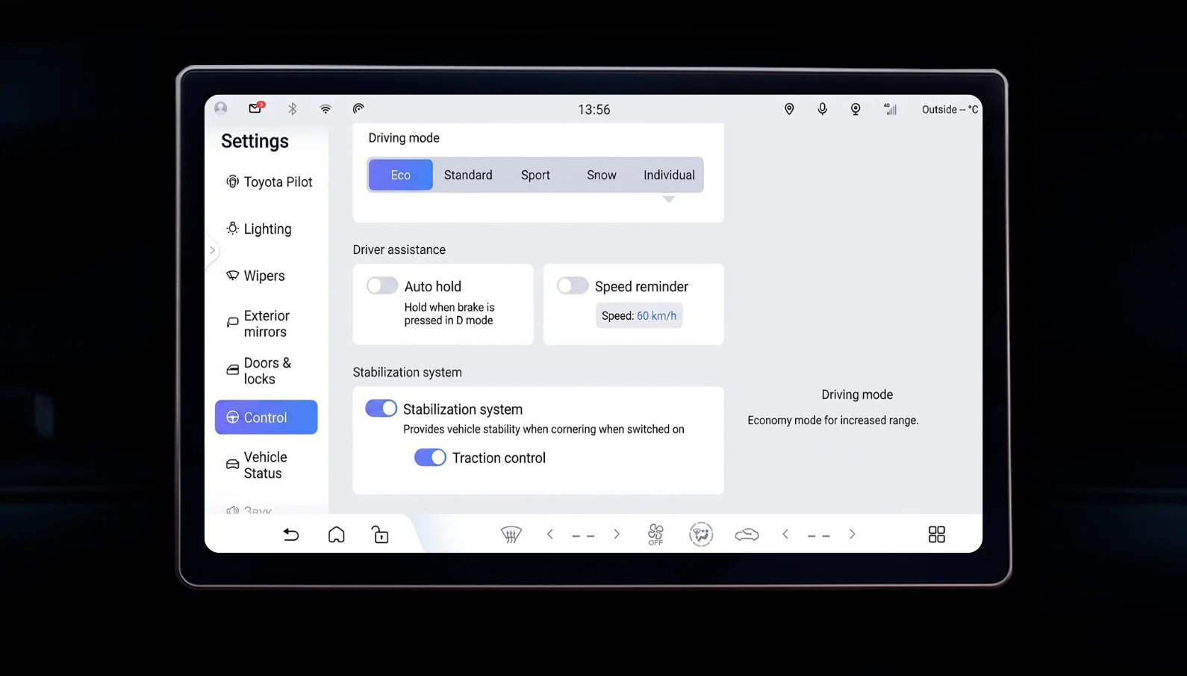Viewport: 1187px width, 676px height.
Task: Turn on windshield defrost icon
Action: (511, 534)
